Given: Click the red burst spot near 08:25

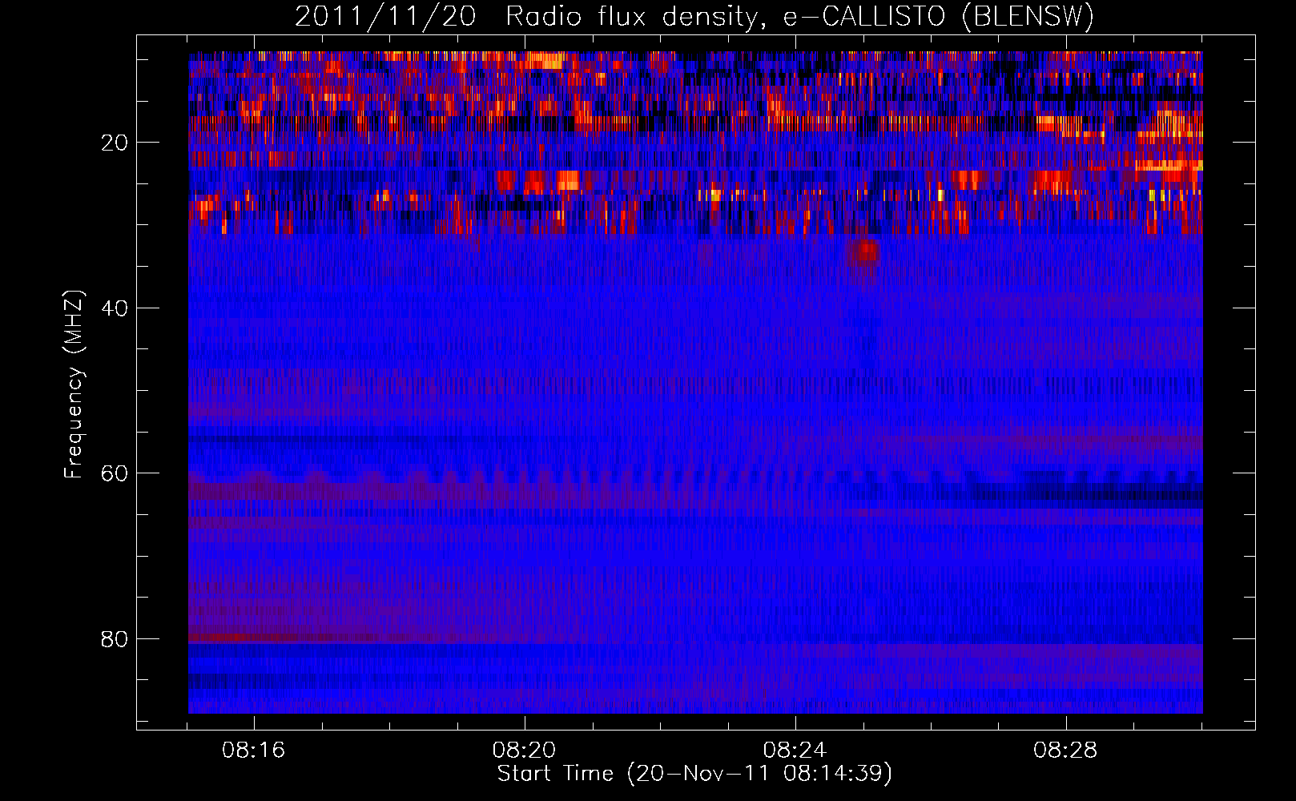Looking at the screenshot, I should 865,254.
